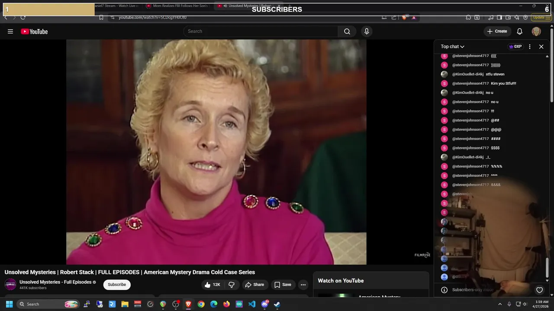Save the video to a playlist
The height and width of the screenshot is (311, 554).
point(283,285)
